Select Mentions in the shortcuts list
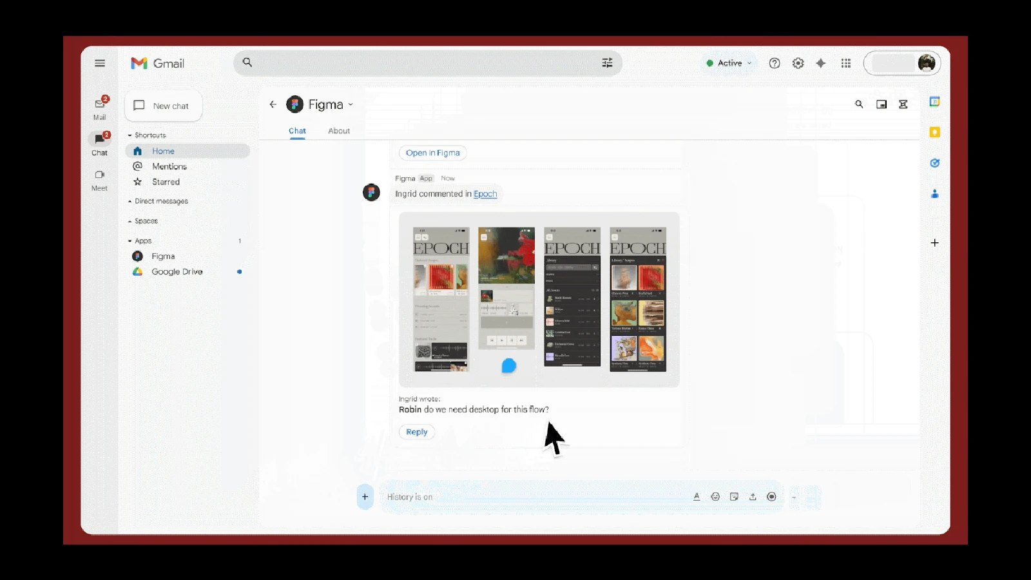 (169, 166)
